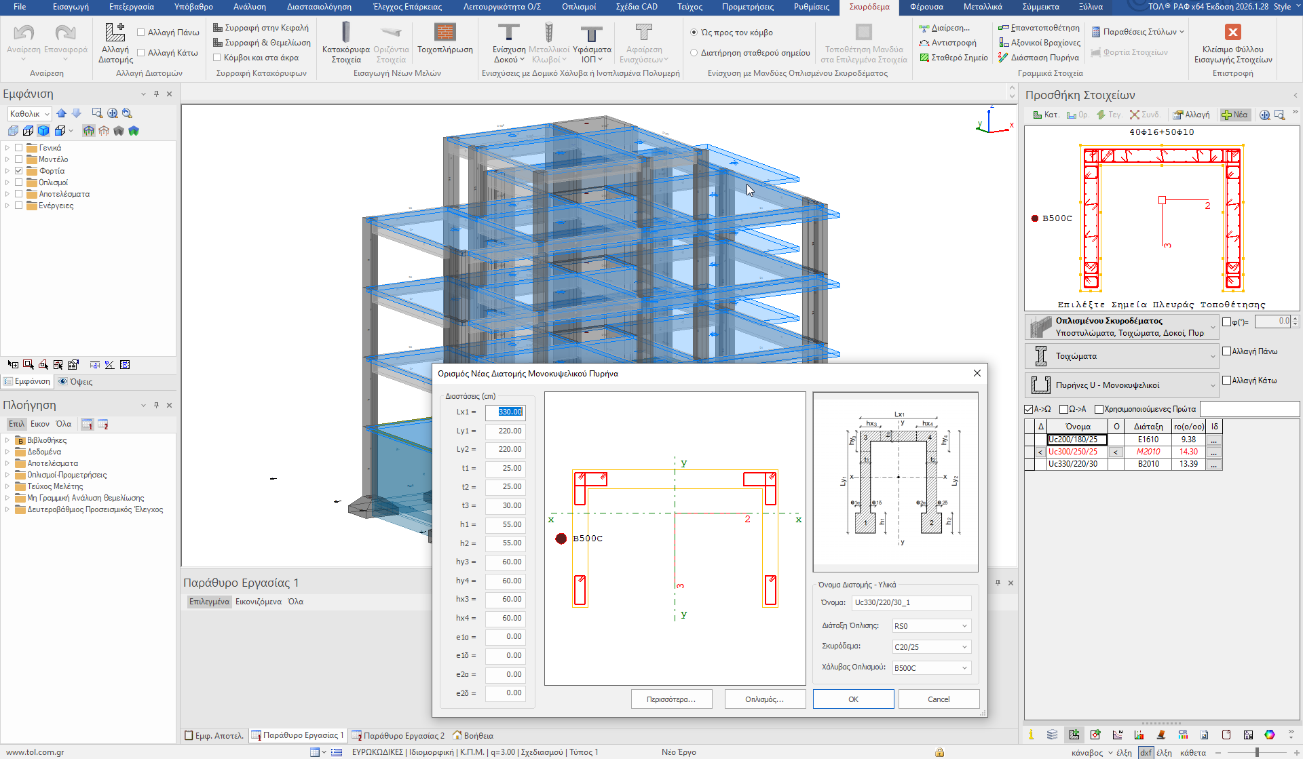Select the Κατακόρυφα Στοιχεία column icon
Screen dimensions: 1303x759
pyautogui.click(x=345, y=32)
